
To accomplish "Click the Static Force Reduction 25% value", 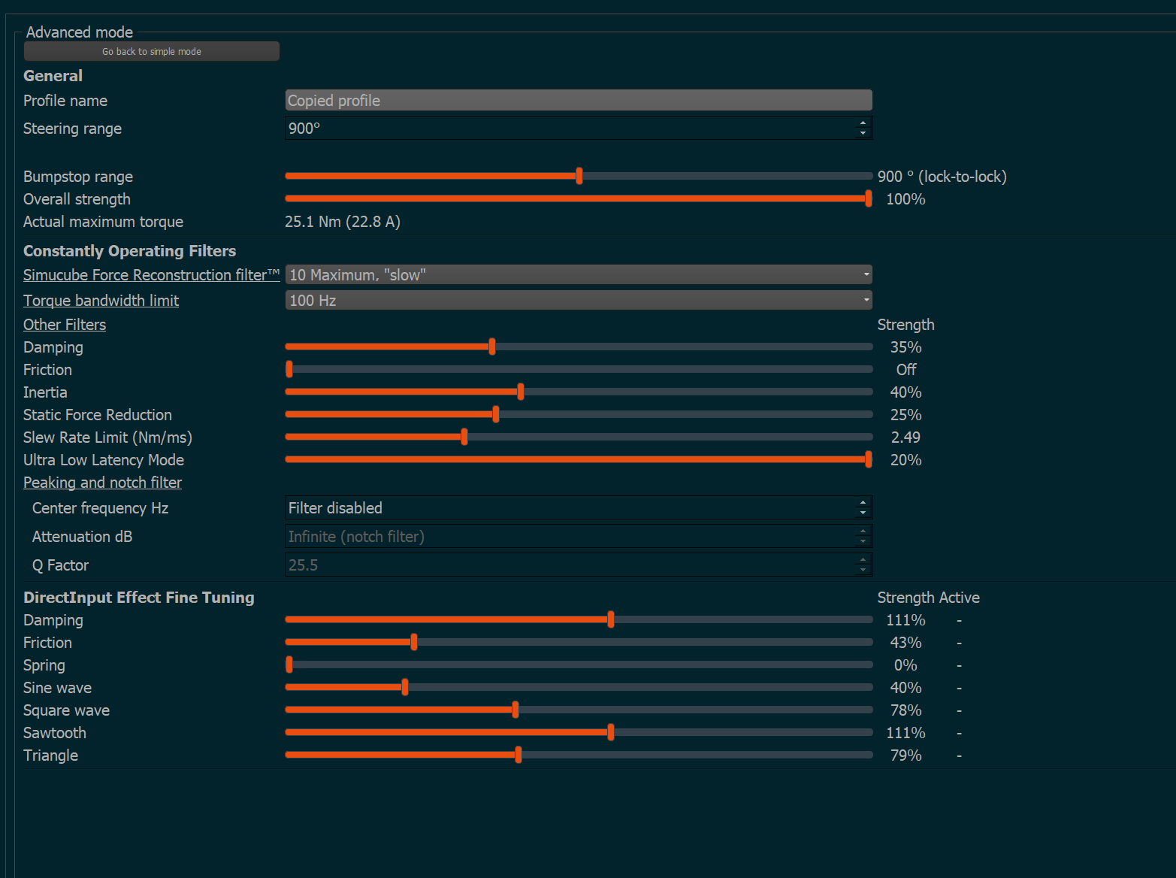I will [x=905, y=415].
